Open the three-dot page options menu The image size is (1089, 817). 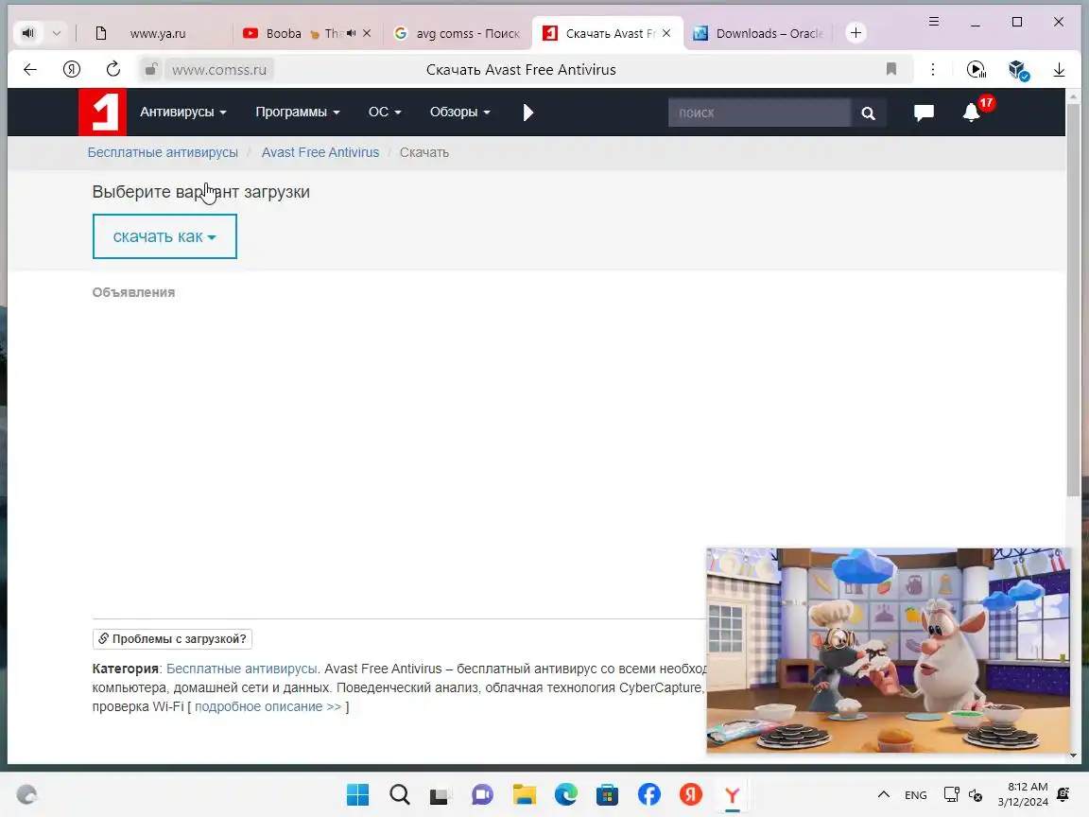tap(933, 69)
